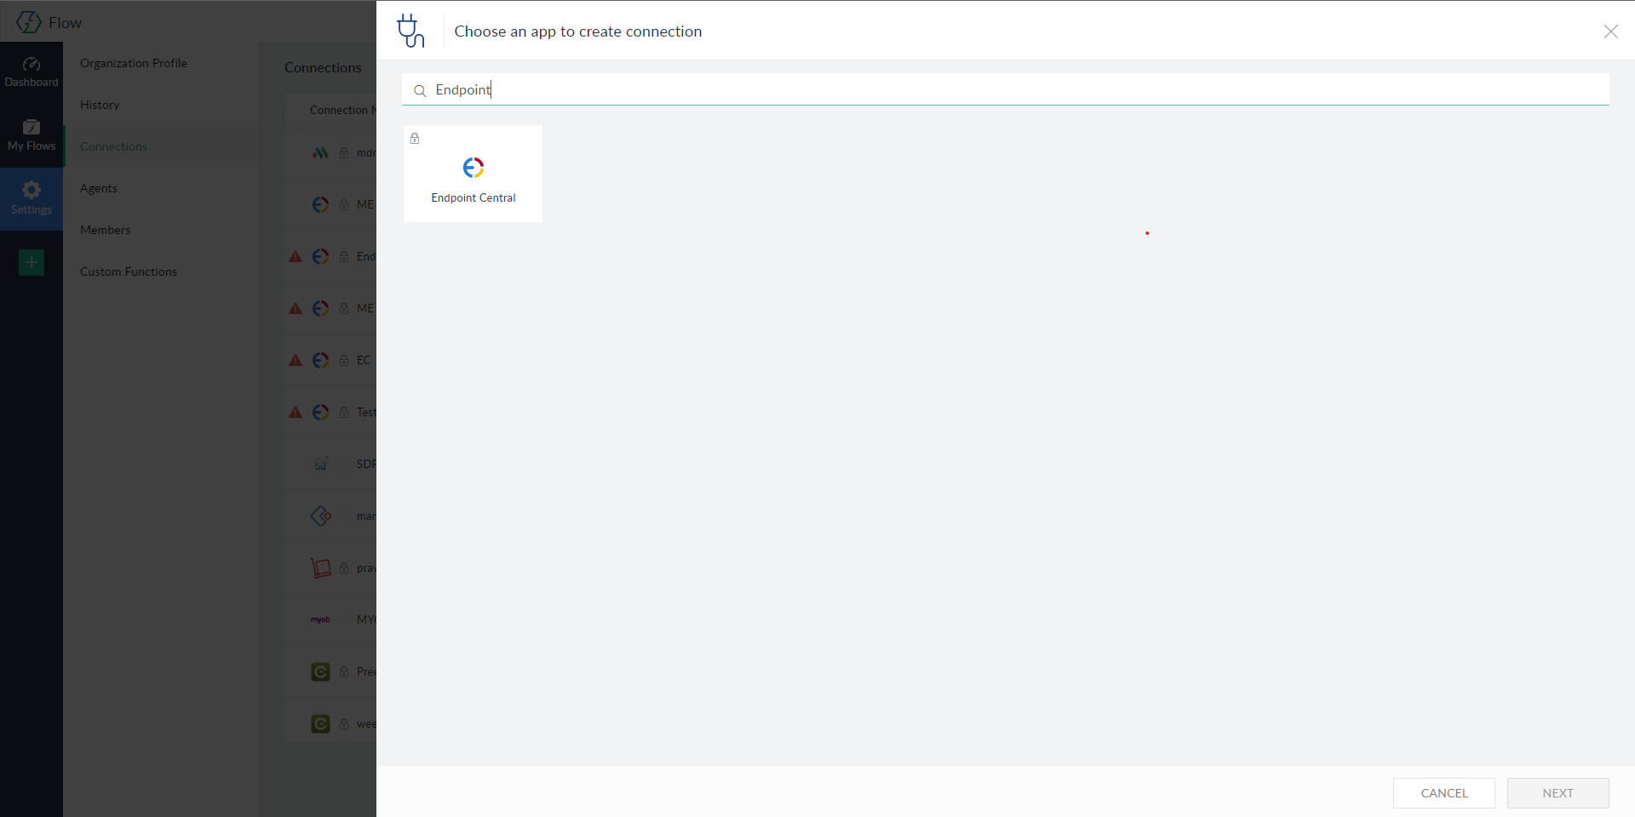Click the magnifier icon in the search bar
This screenshot has height=817, width=1635.
coord(420,90)
